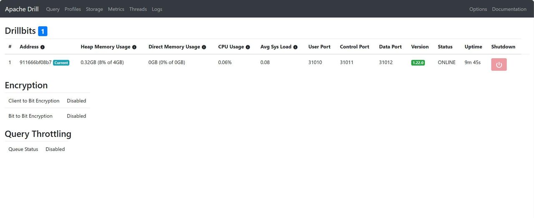Click the Address info icon
Image resolution: width=534 pixels, height=218 pixels.
43,47
